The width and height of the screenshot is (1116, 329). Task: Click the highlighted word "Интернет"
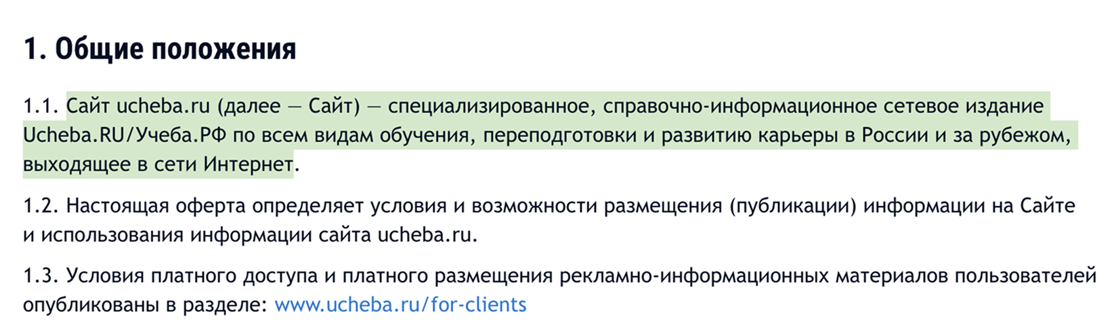click(249, 164)
